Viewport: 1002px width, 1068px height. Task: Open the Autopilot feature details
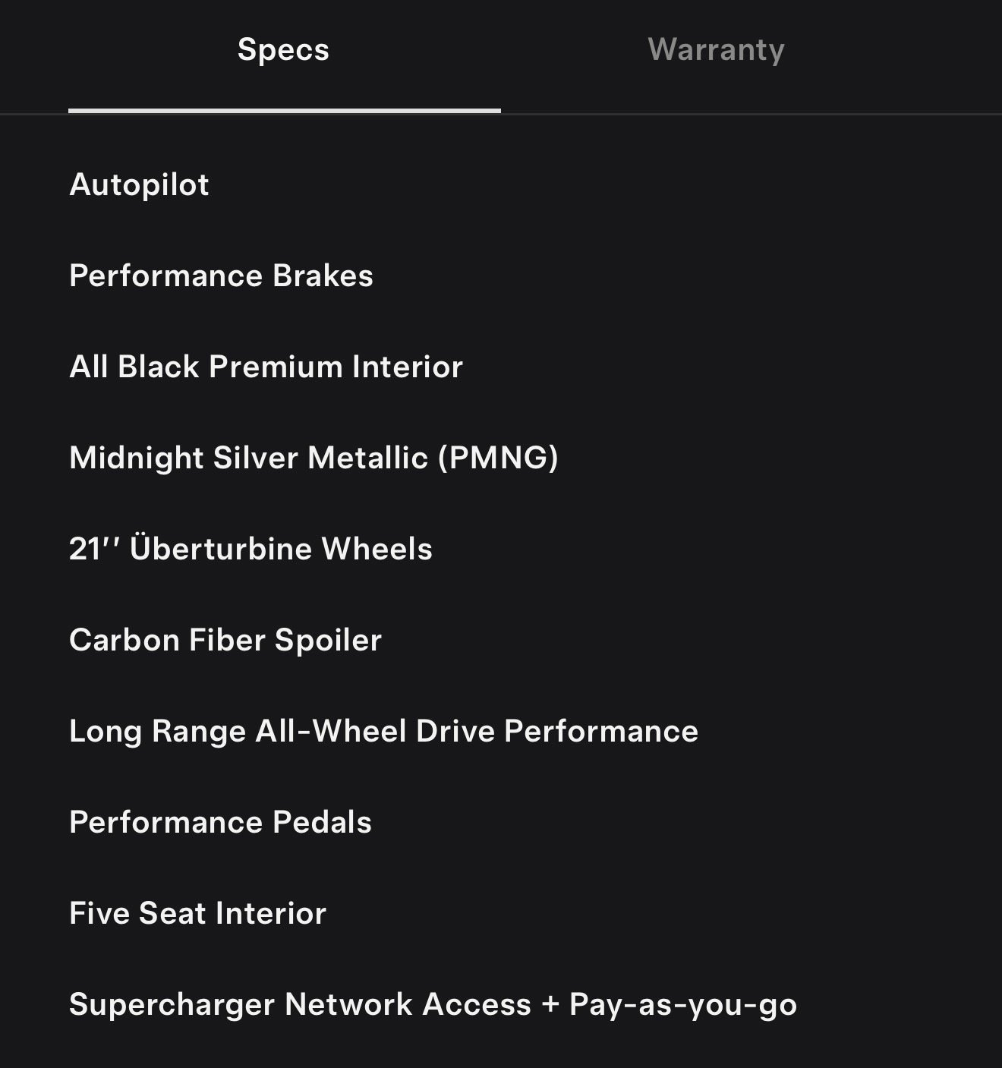139,184
